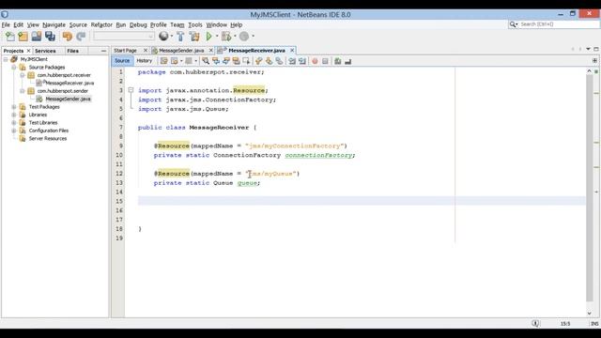Viewport: 601px width, 338px height.
Task: Collapse the Source Packages node
Action: pyautogui.click(x=14, y=68)
